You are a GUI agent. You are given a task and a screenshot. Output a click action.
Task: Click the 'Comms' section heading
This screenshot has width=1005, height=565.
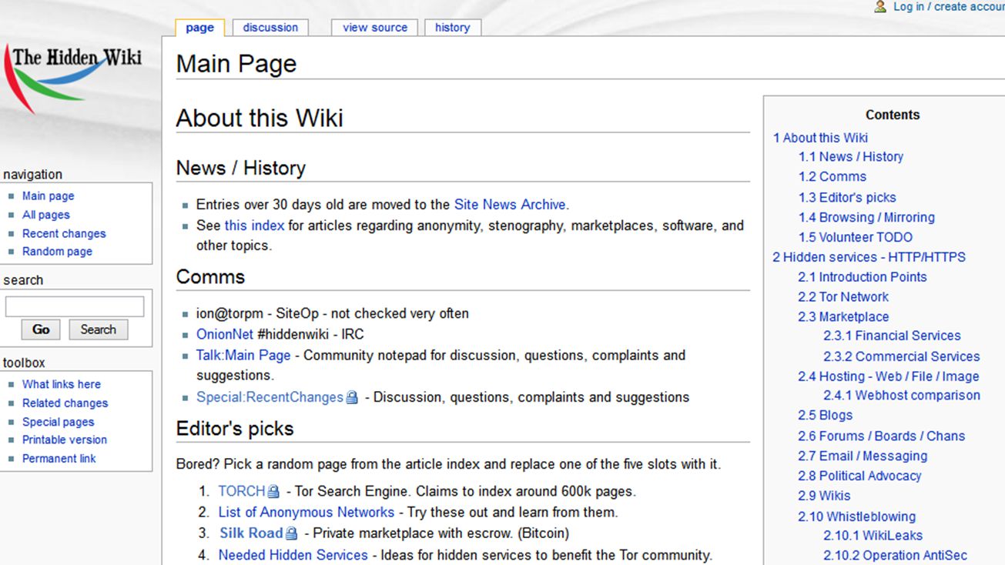pos(210,277)
